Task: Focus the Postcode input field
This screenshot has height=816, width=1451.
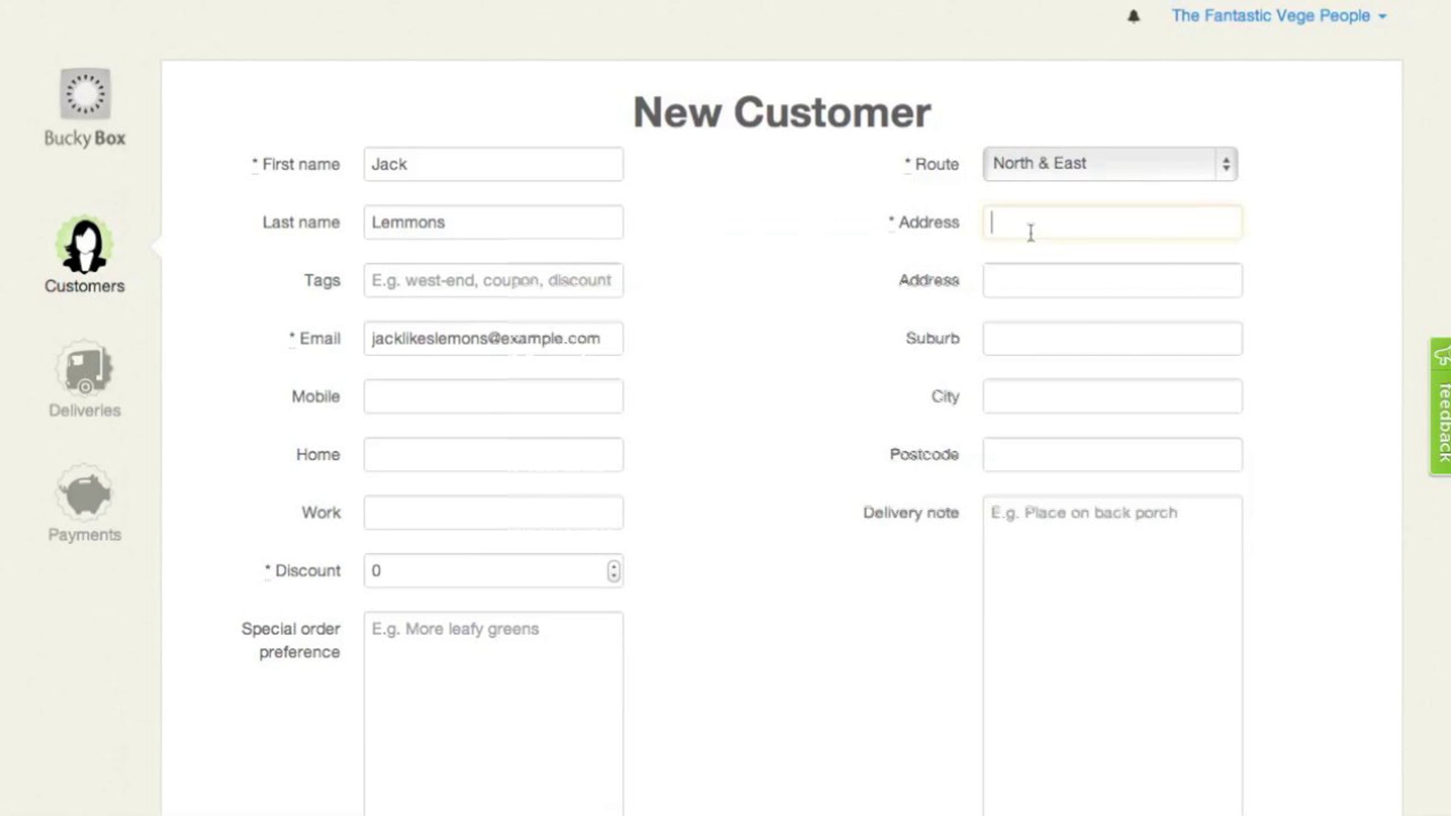Action: (x=1112, y=455)
